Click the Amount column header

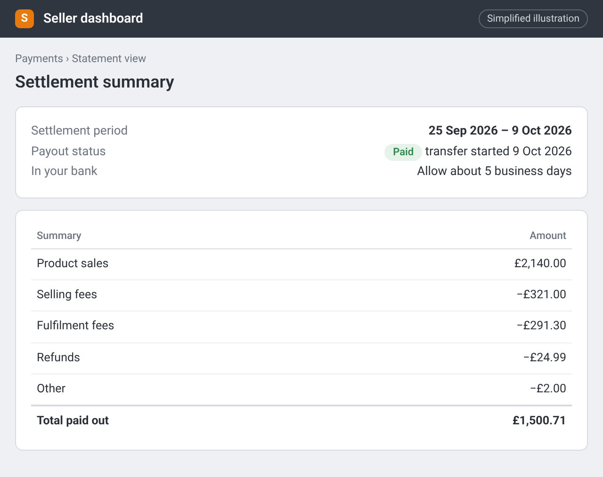tap(548, 235)
